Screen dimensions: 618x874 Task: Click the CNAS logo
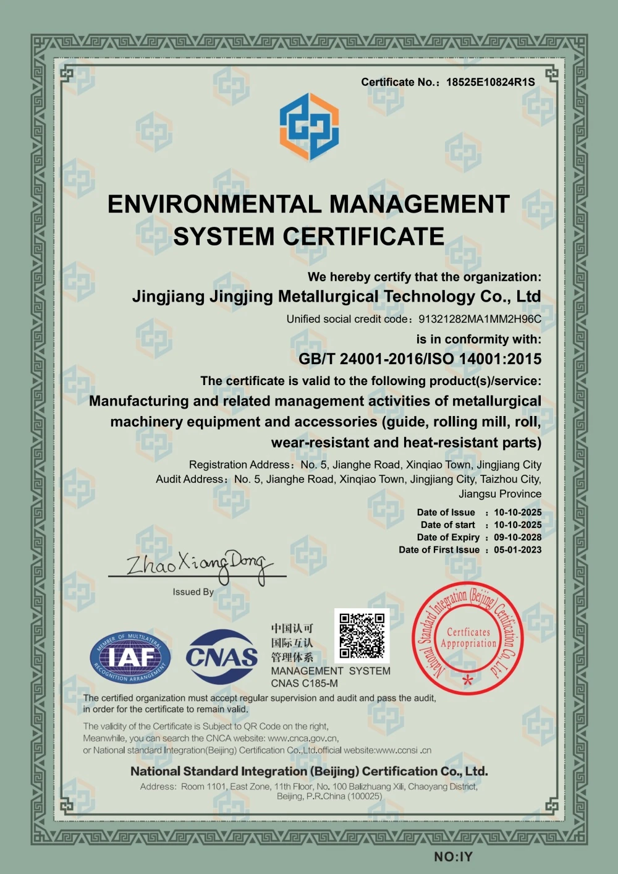tap(222, 657)
